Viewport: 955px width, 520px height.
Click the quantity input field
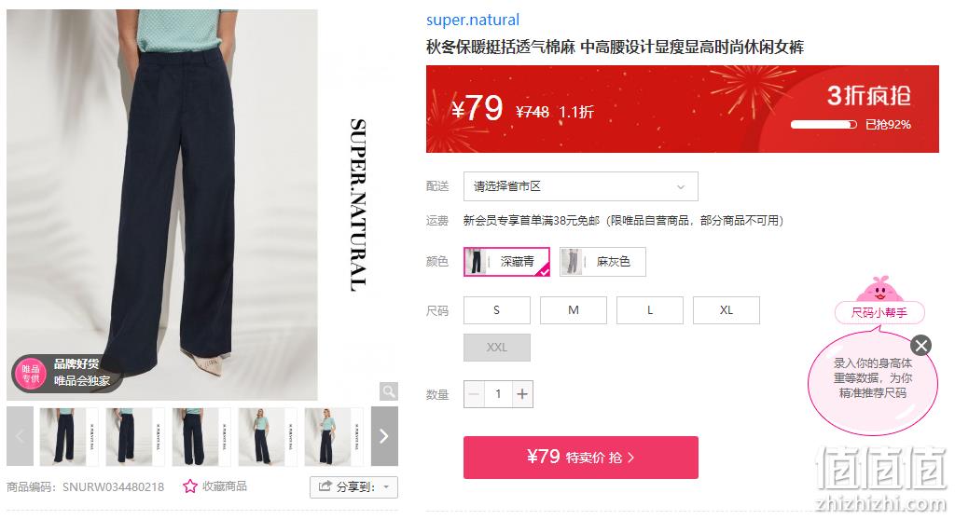click(x=498, y=394)
